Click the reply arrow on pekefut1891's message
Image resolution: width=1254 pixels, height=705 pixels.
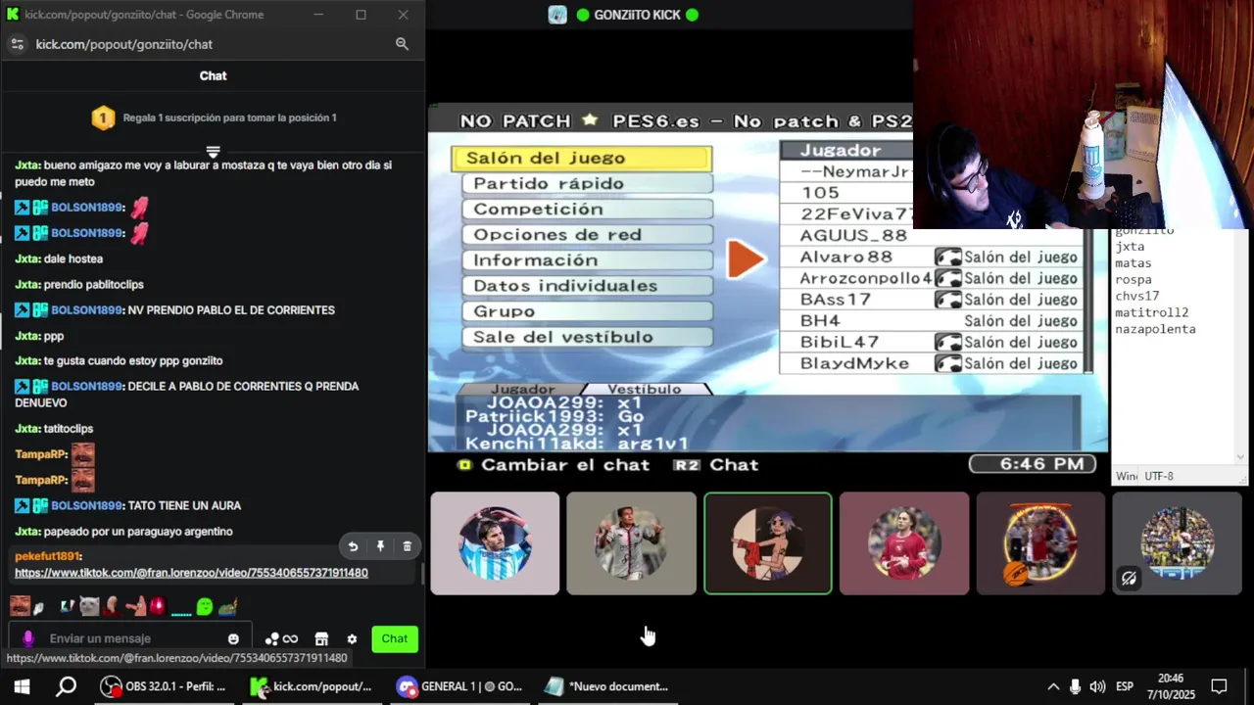[354, 546]
